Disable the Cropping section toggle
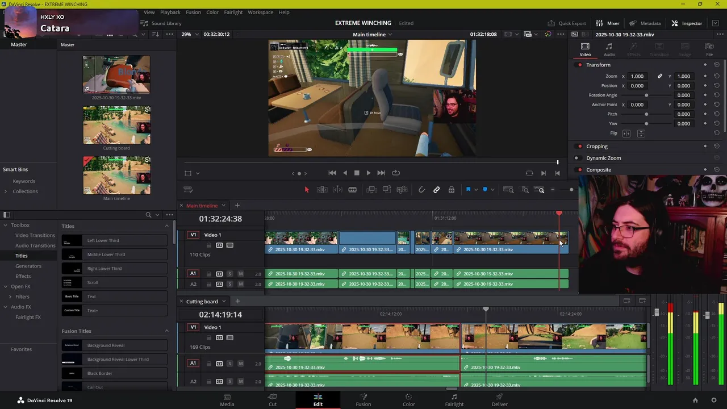The width and height of the screenshot is (727, 409). [x=579, y=147]
